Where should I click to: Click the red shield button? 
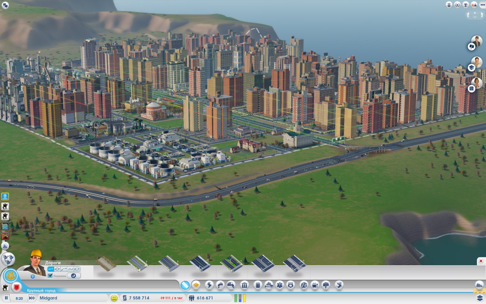click(x=17, y=287)
